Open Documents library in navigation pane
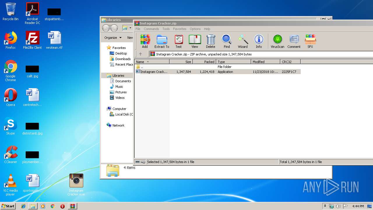Image resolution: width=373 pixels, height=210 pixels. [x=120, y=81]
